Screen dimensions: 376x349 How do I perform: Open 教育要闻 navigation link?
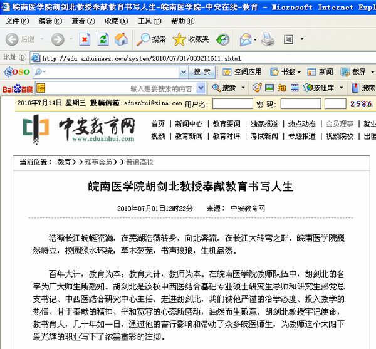[x=226, y=124]
